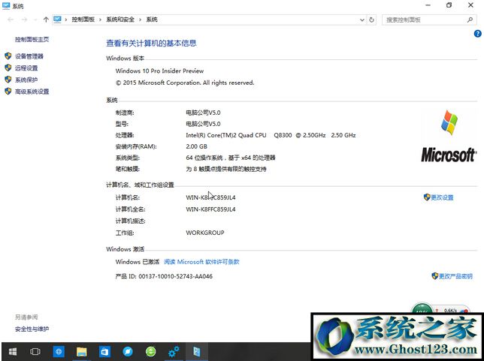Click the product ID 00137-10010-52743-AA046
This screenshot has width=484, height=361.
(175, 276)
